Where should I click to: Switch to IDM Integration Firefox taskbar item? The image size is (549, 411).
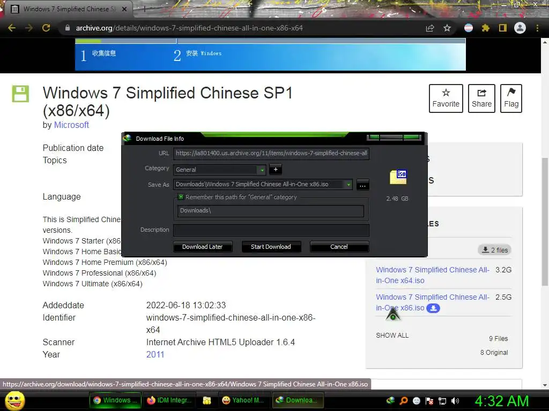[169, 400]
